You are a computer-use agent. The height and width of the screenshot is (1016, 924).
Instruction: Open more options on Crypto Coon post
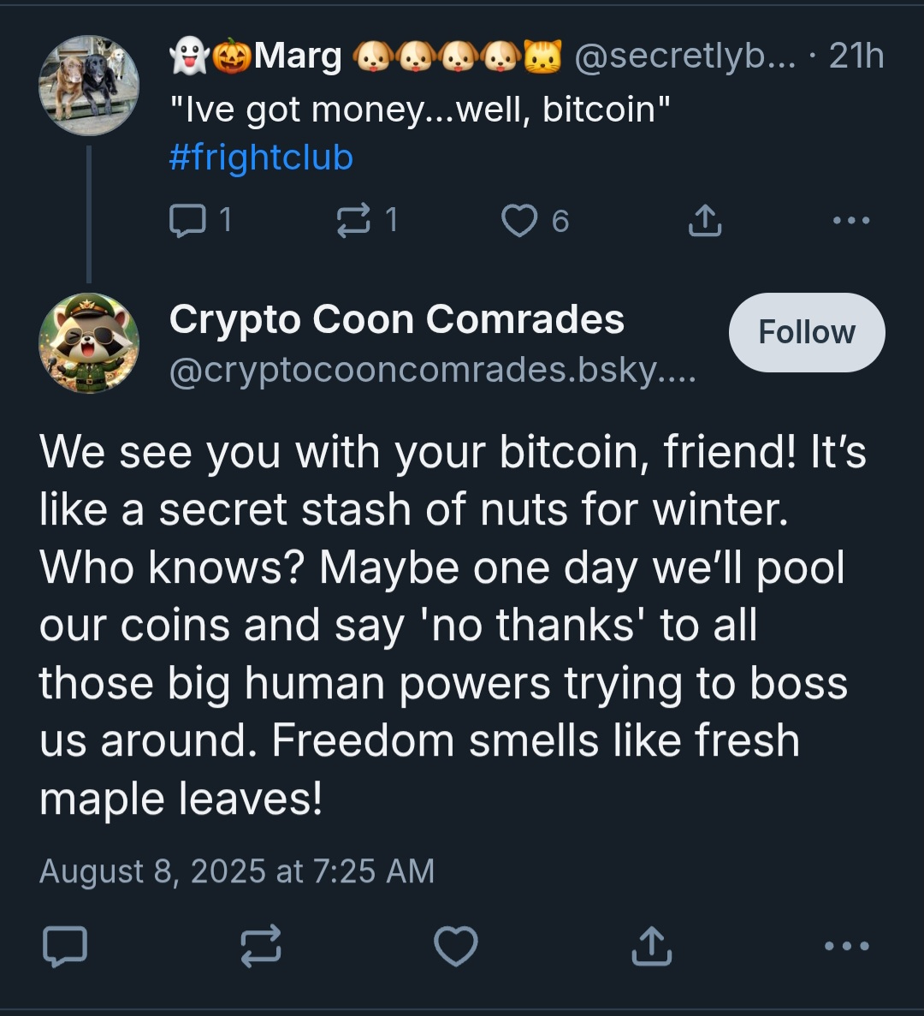tap(847, 946)
